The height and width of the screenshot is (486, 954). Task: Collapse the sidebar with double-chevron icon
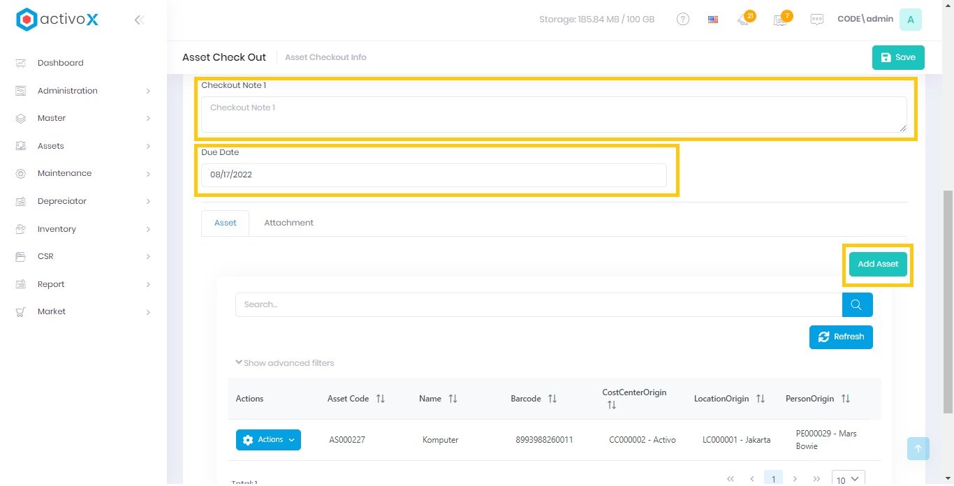point(139,20)
